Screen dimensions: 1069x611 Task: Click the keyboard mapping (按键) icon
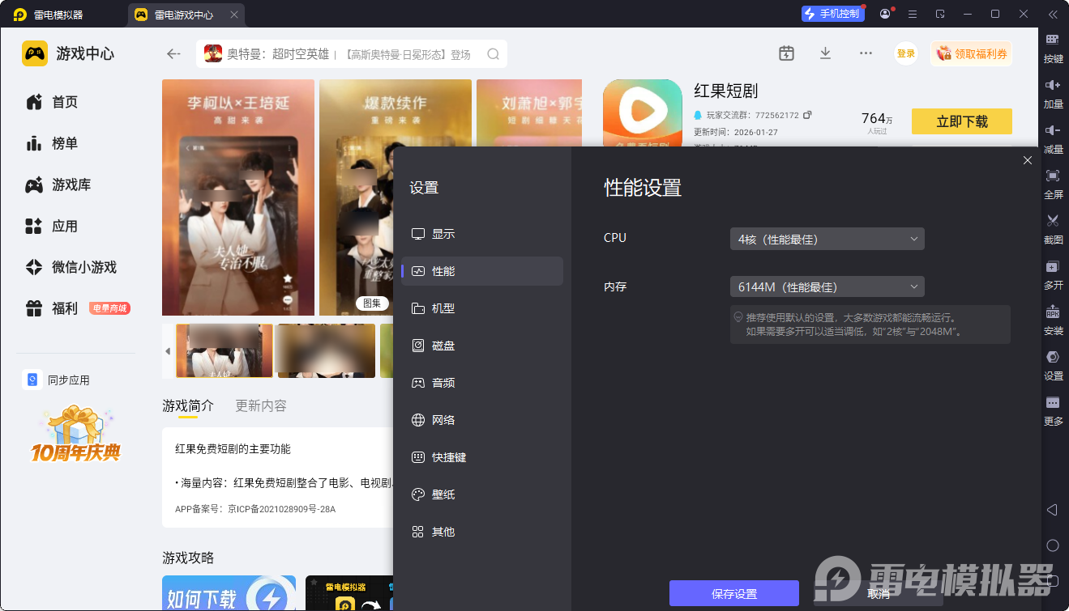click(1053, 40)
